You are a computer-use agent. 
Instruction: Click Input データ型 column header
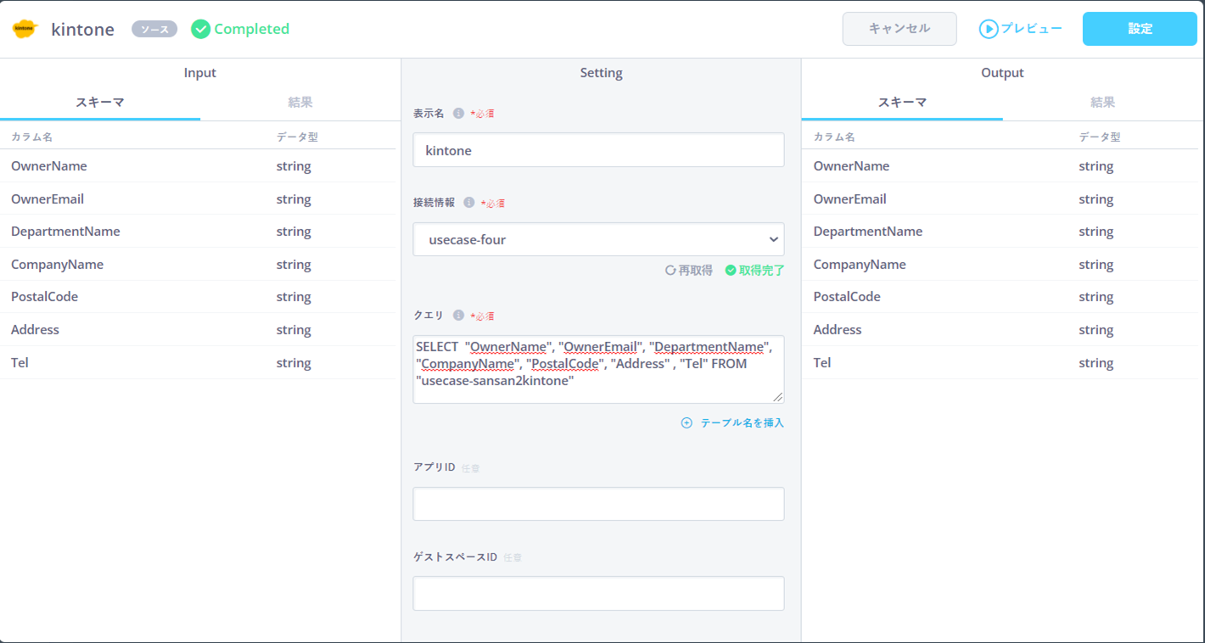(297, 137)
